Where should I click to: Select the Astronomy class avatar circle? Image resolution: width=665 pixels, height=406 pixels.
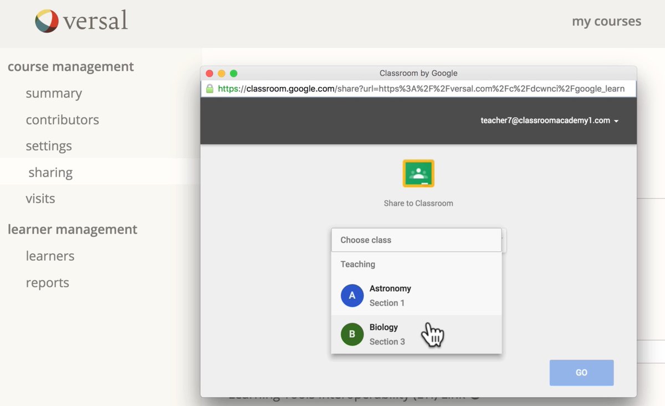click(x=352, y=296)
